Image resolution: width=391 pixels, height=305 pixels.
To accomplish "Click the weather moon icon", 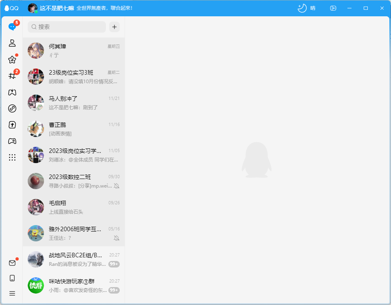I will pyautogui.click(x=302, y=8).
